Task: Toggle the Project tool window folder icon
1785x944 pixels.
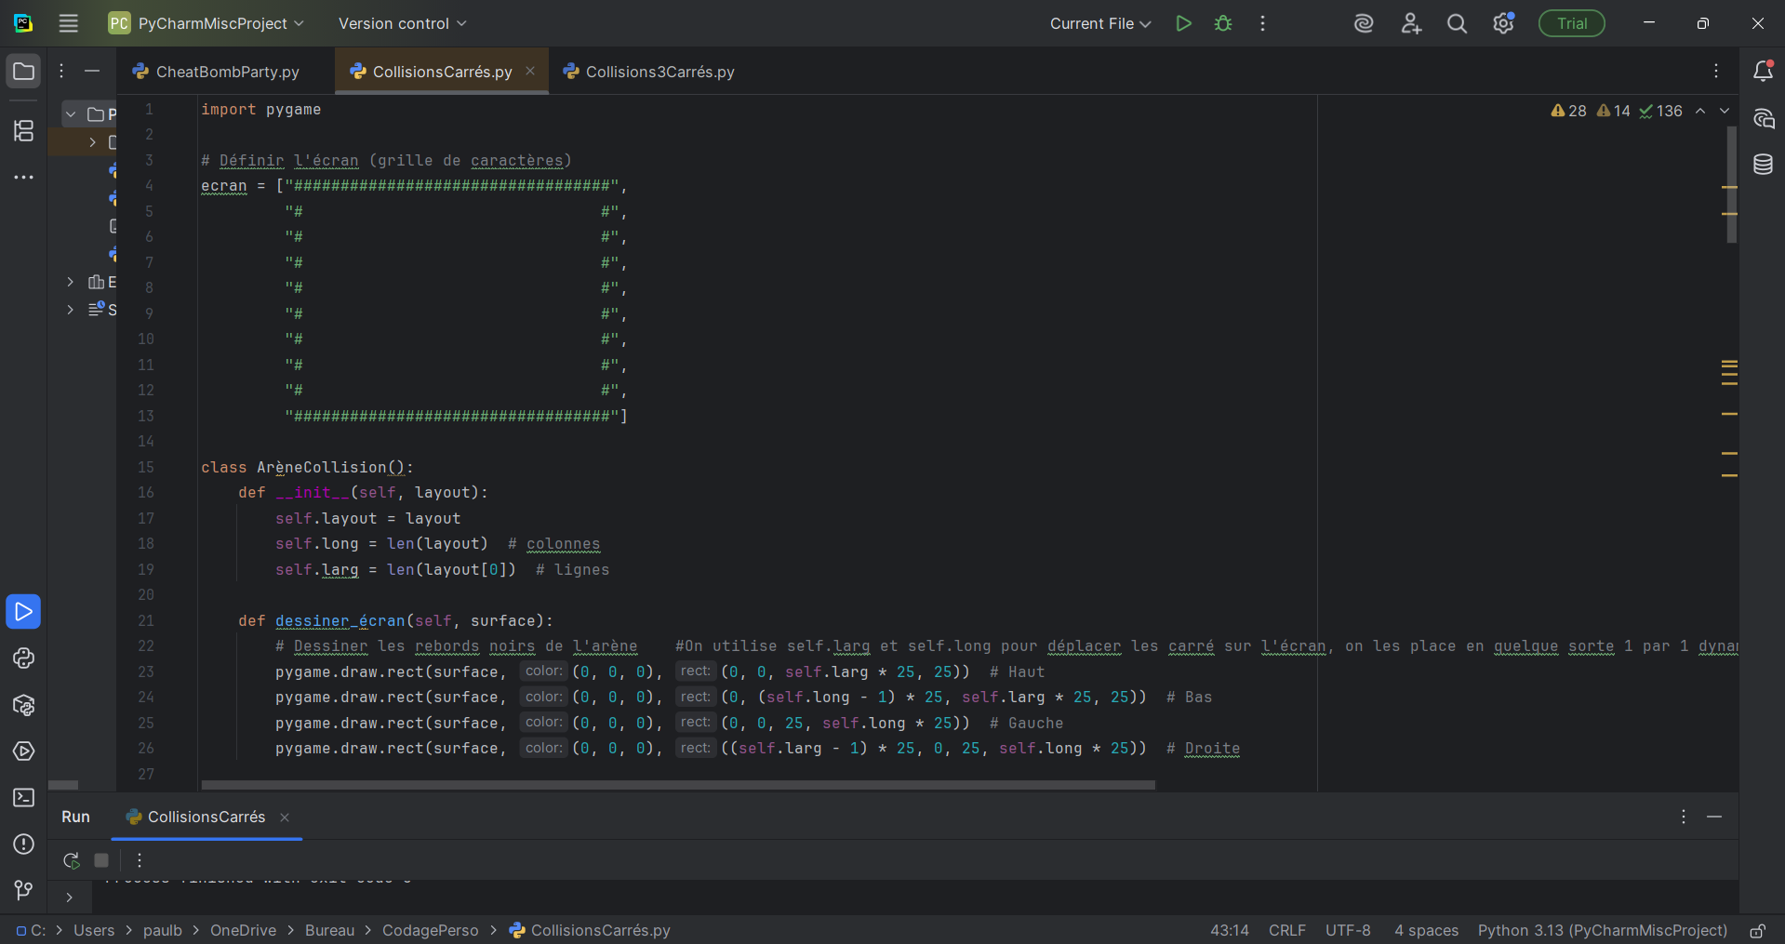Action: pos(23,72)
